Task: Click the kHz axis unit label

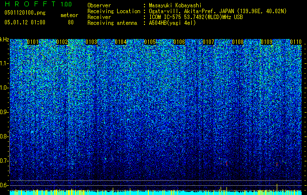Action: tap(4, 39)
